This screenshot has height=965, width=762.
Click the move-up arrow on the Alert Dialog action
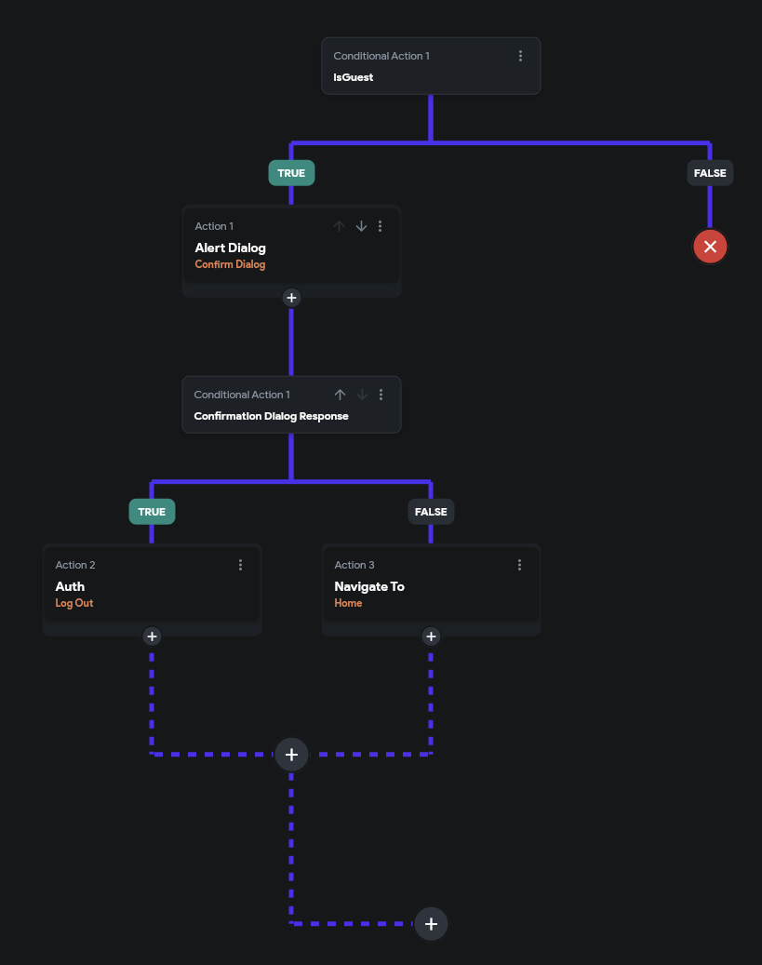[340, 226]
